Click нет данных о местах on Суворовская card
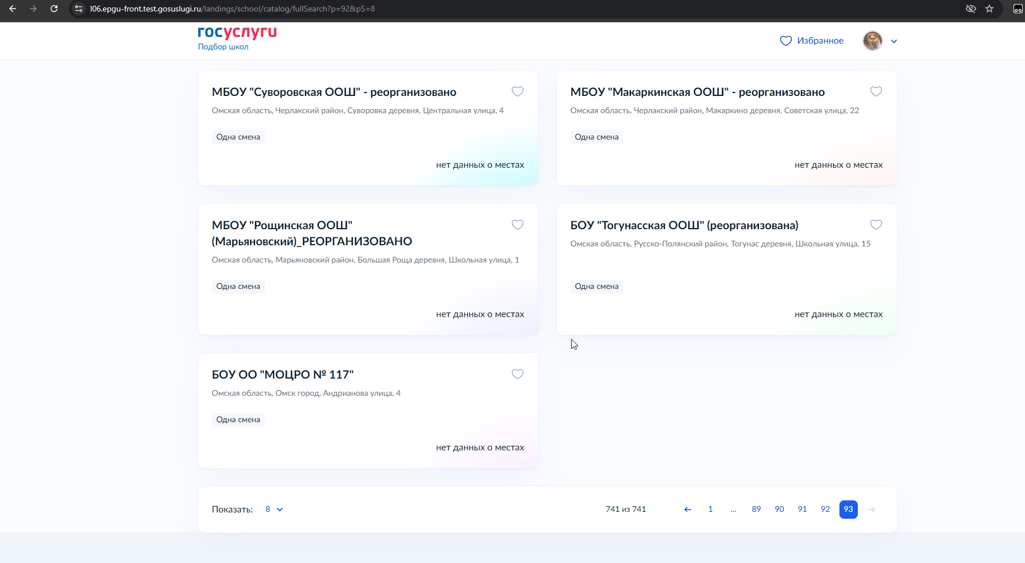 (480, 165)
